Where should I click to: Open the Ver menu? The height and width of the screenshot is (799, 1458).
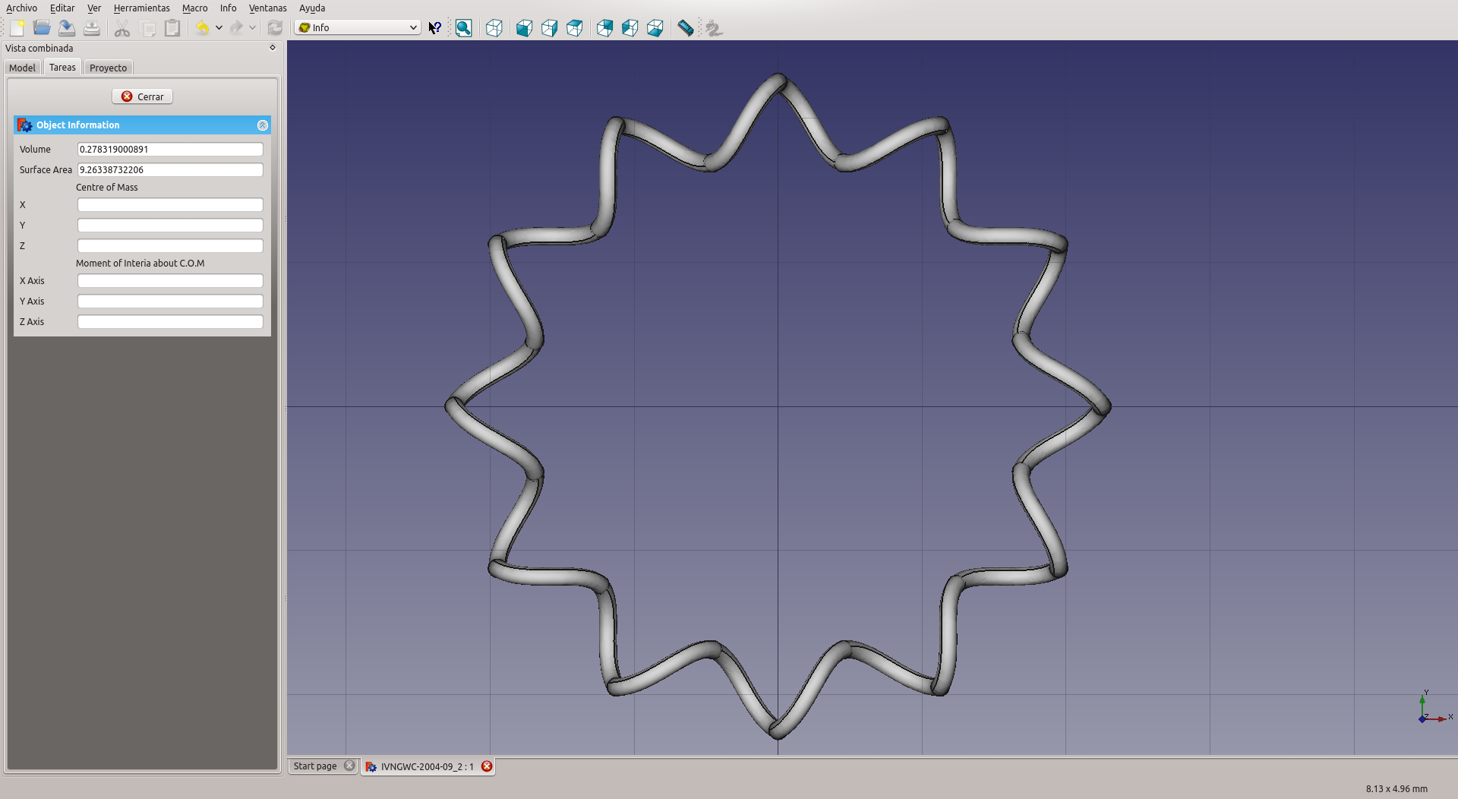[x=94, y=8]
